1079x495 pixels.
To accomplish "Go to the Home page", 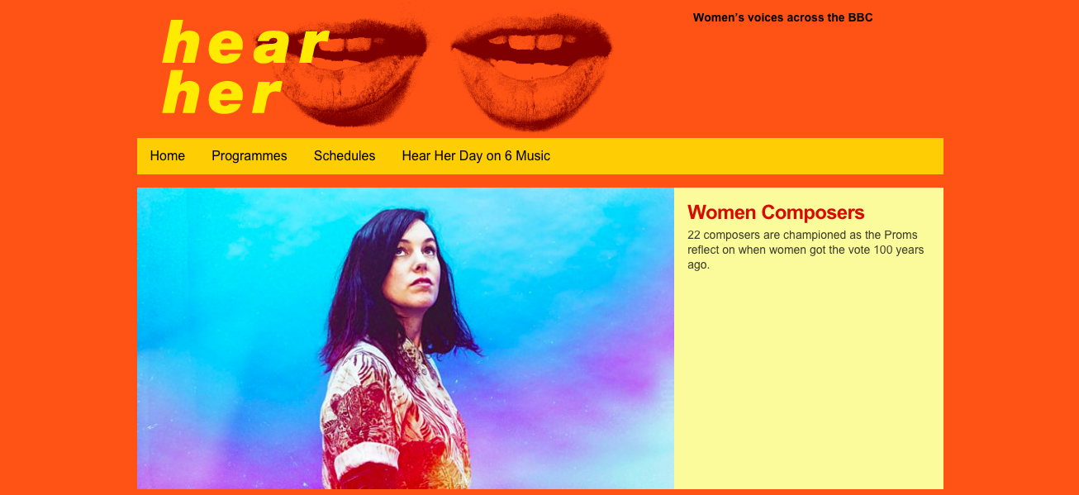I will click(x=168, y=156).
